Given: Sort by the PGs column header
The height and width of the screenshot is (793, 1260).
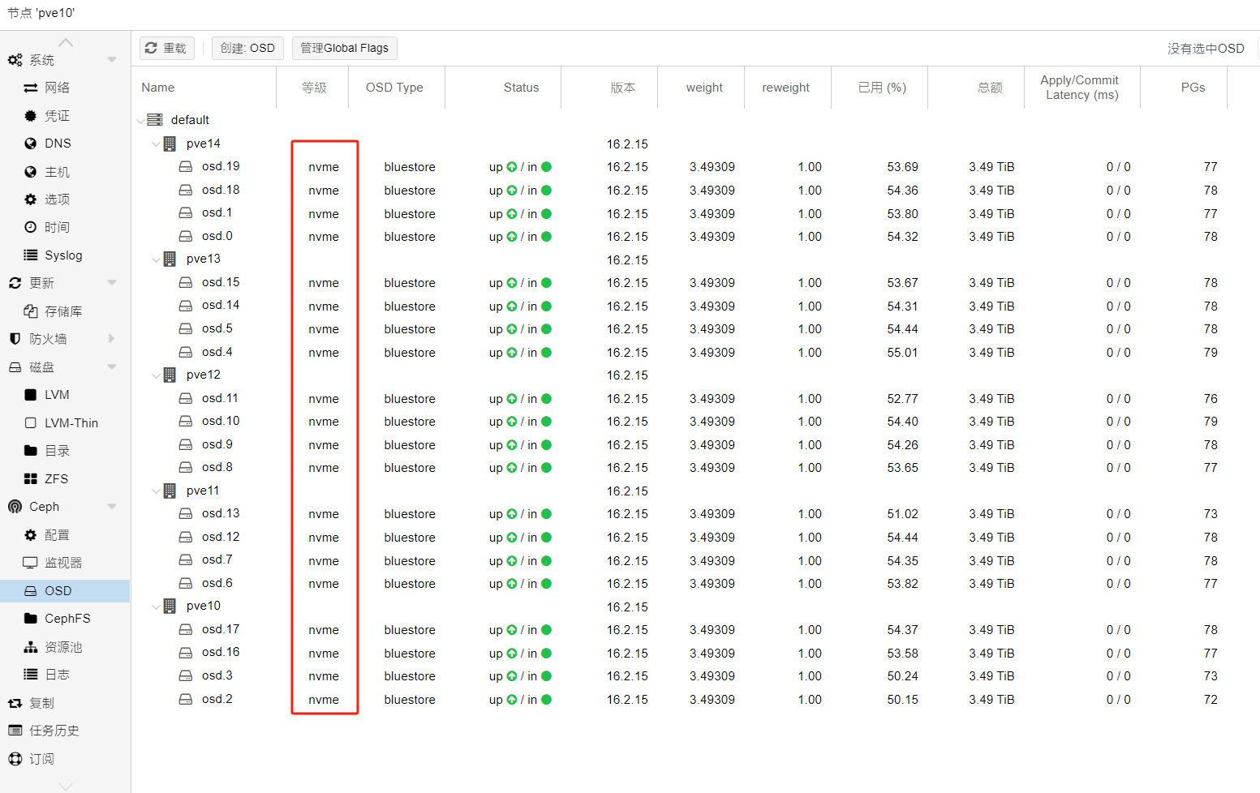Looking at the screenshot, I should click(1184, 88).
